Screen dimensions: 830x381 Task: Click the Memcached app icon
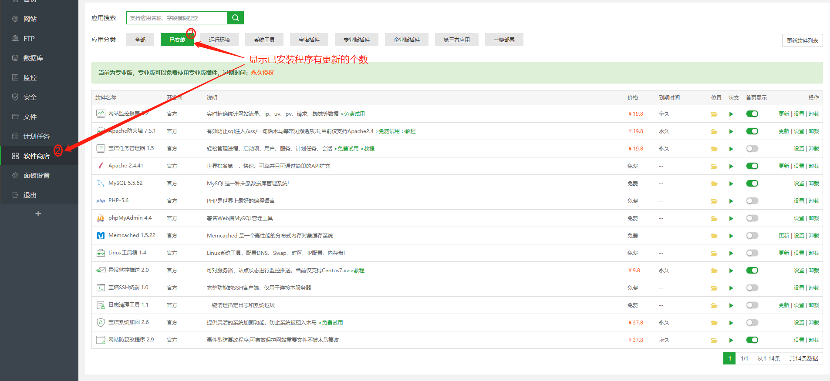(101, 235)
